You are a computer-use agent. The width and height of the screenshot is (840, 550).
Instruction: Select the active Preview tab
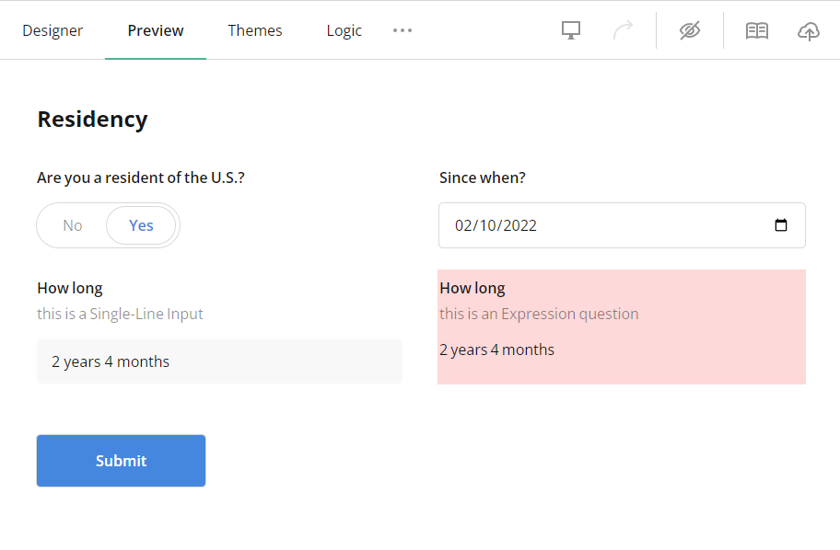point(155,29)
